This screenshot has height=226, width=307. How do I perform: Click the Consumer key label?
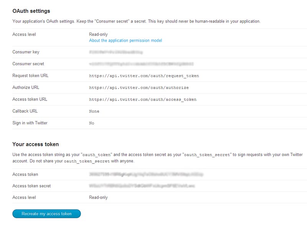[26, 52]
